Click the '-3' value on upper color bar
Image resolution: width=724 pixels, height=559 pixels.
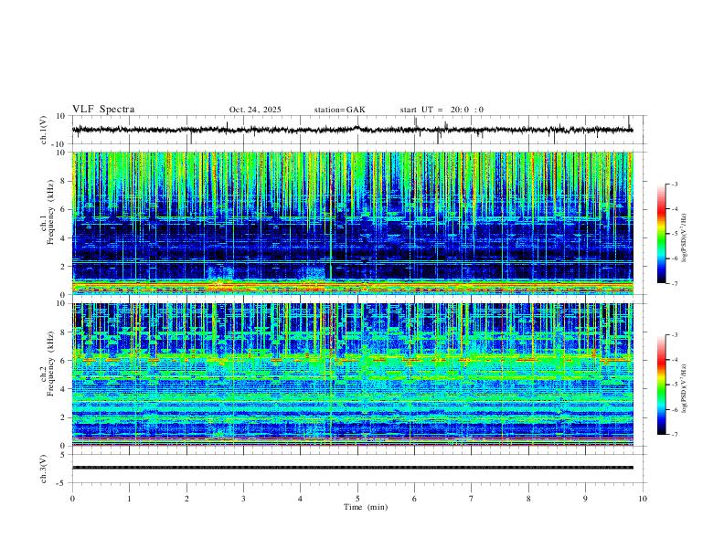pos(674,185)
